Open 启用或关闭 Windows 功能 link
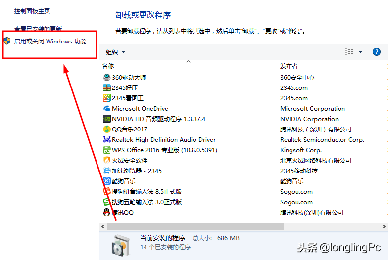 pos(50,41)
